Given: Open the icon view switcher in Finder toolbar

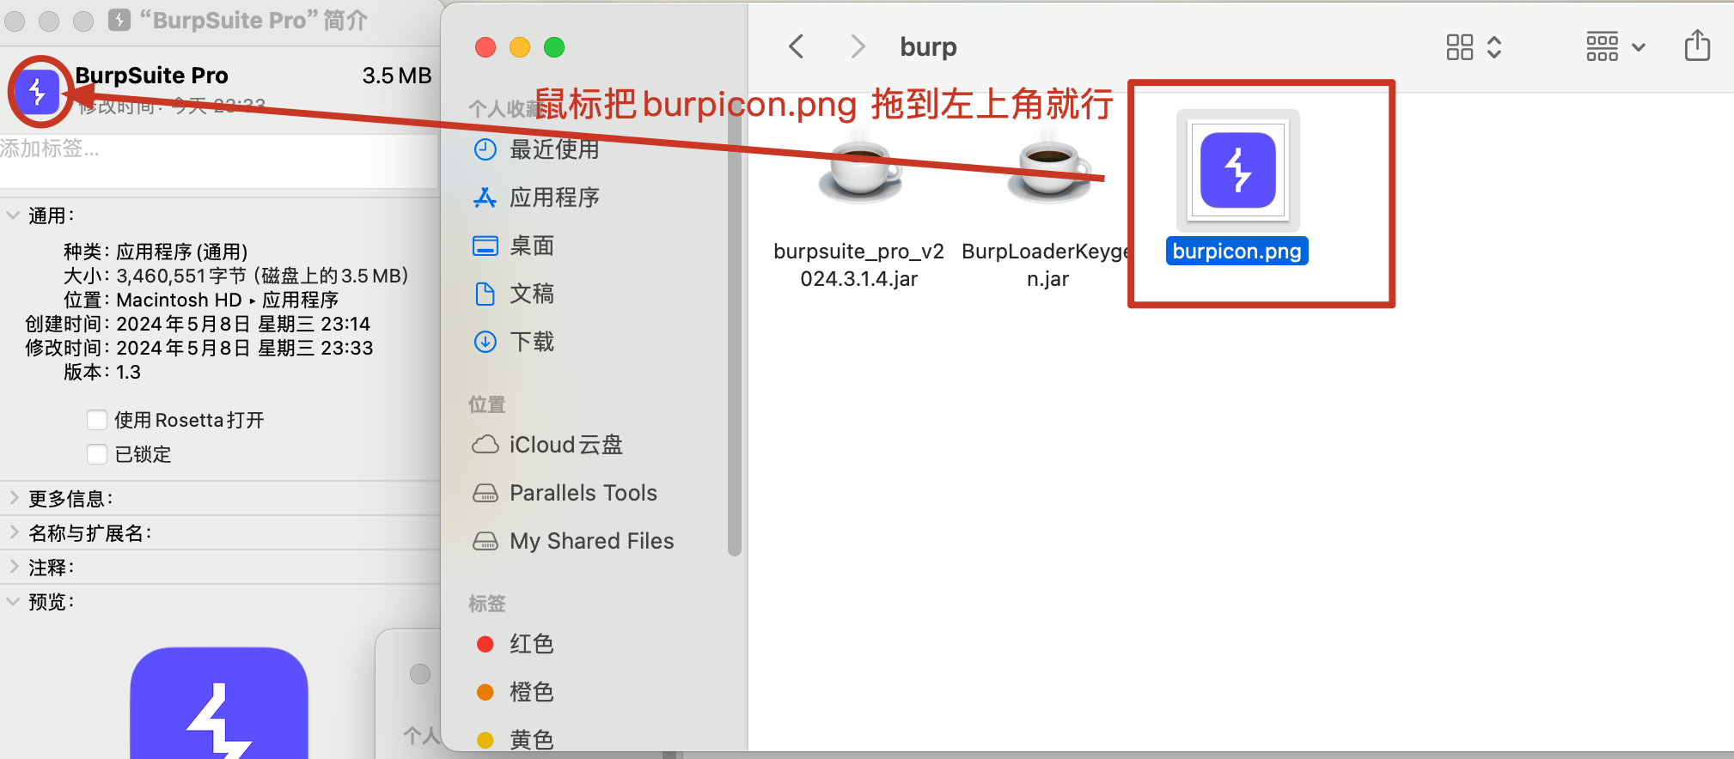Looking at the screenshot, I should point(1474,47).
